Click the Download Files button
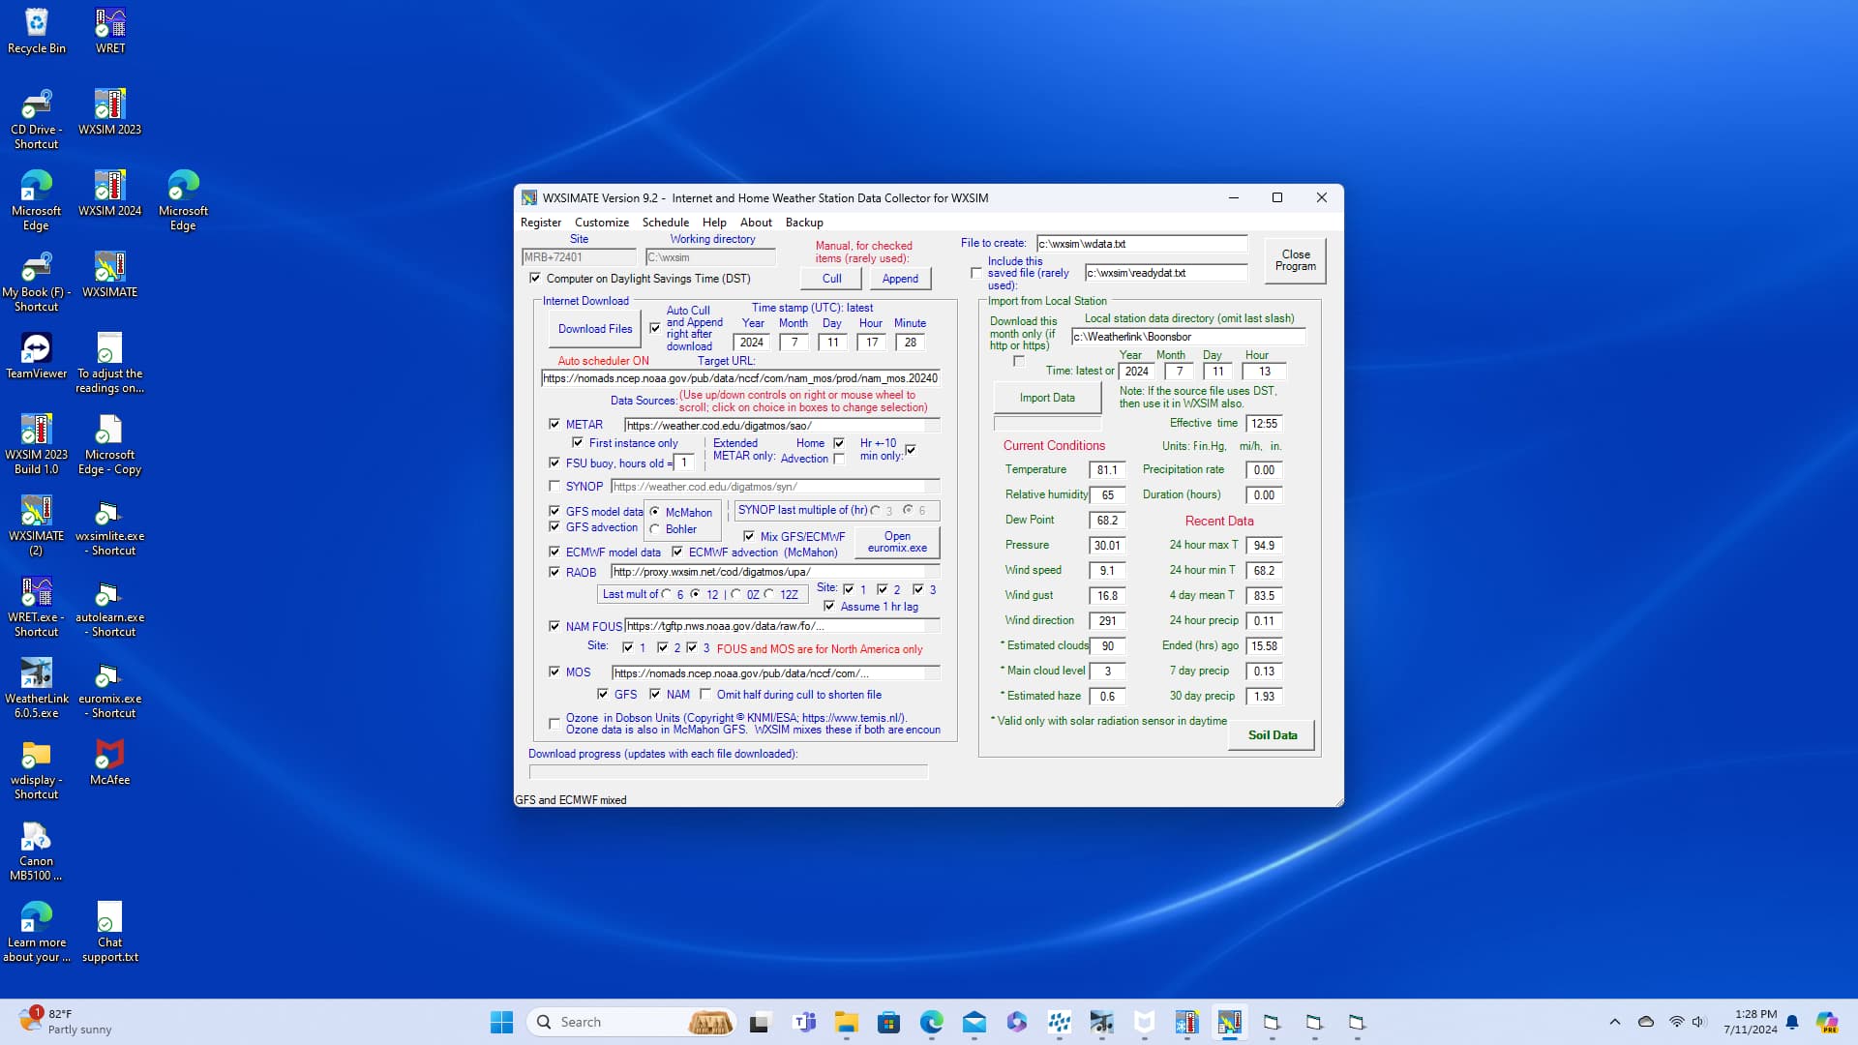 595,329
